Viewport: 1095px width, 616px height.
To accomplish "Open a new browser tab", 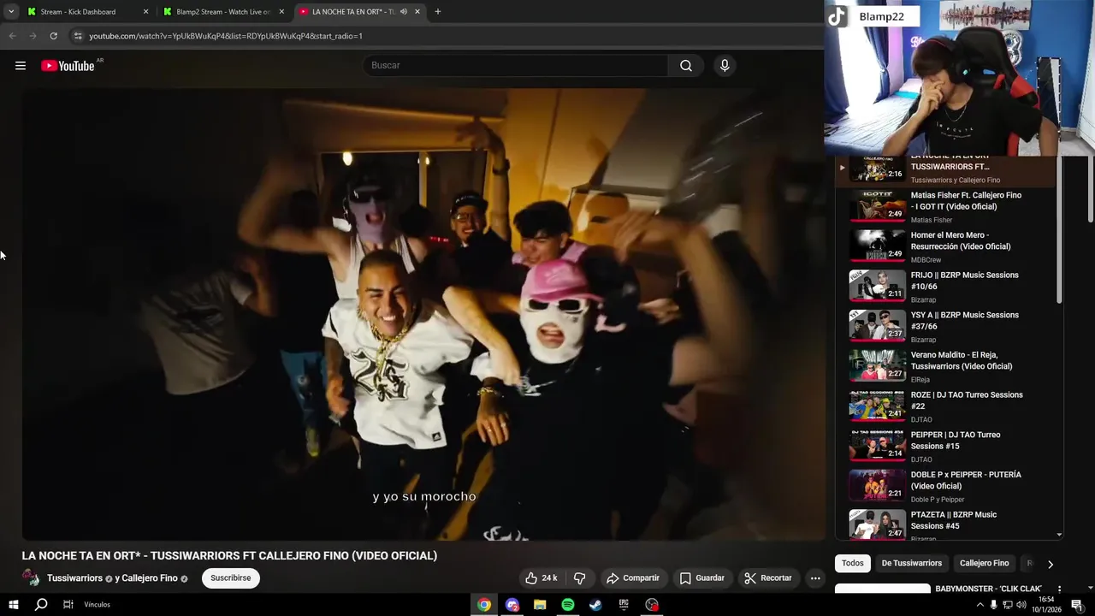I will pos(438,12).
